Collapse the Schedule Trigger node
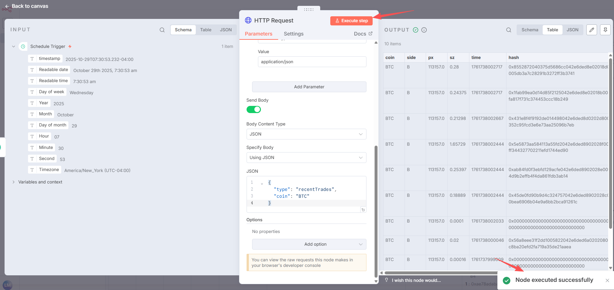The height and width of the screenshot is (290, 614). [x=13, y=47]
